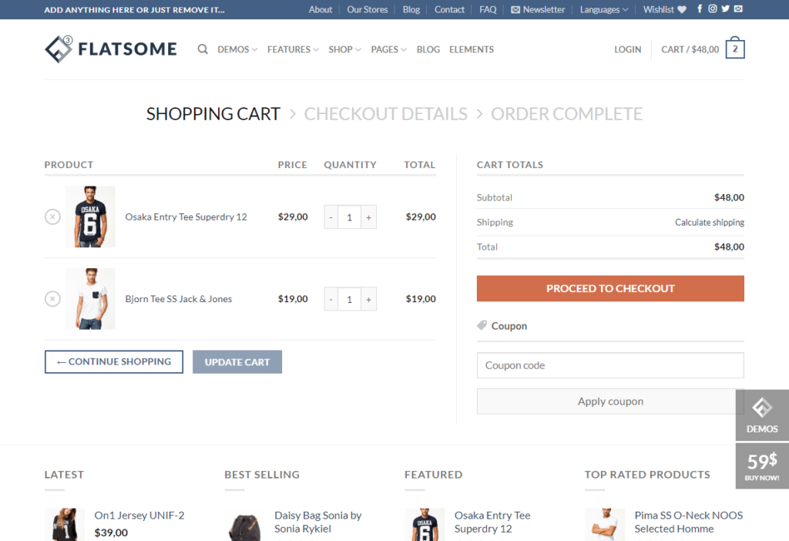Click the 59$ Buy Now badge

point(762,466)
